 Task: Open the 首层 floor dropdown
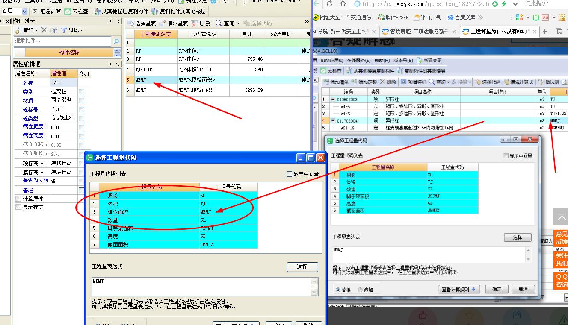point(25,11)
